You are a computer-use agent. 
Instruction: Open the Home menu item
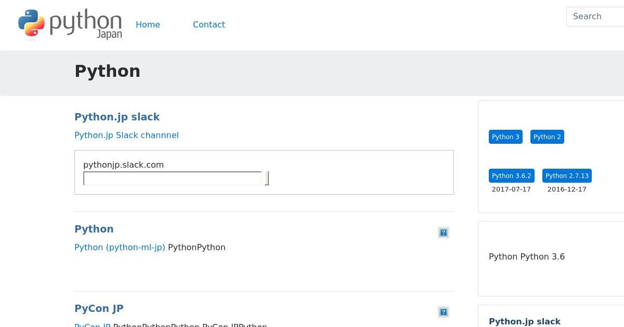pyautogui.click(x=148, y=24)
